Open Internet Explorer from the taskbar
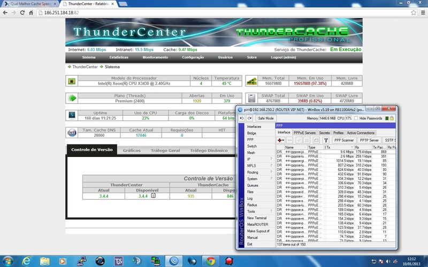 tap(26, 261)
